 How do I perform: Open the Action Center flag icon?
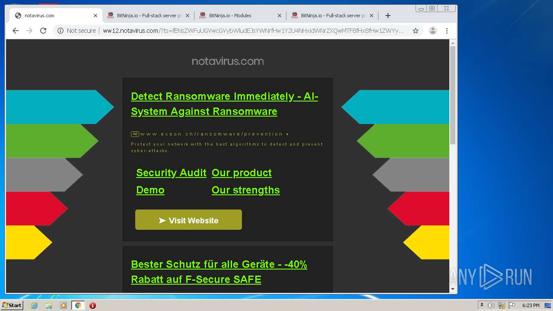[512, 305]
